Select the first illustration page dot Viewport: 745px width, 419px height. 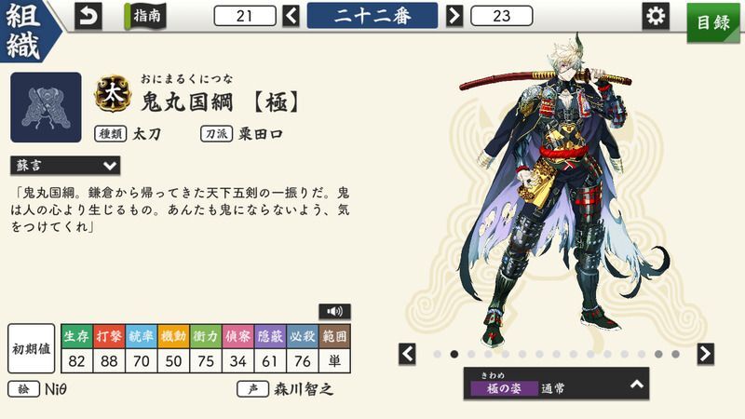[438, 355]
